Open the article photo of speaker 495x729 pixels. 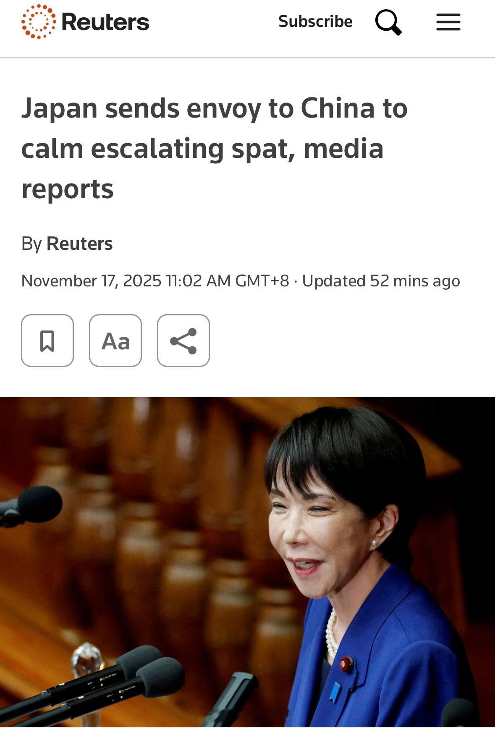tap(247, 563)
